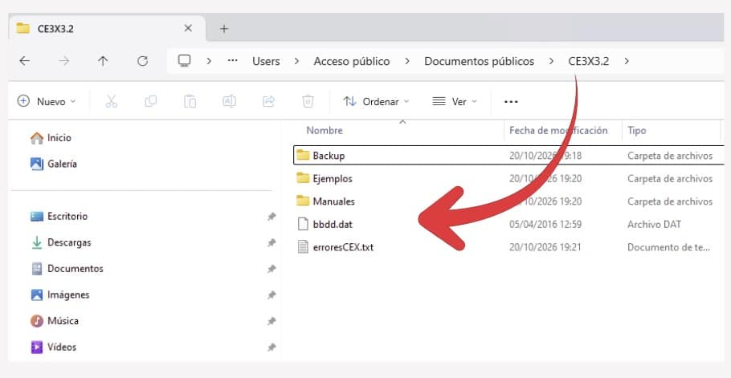Viewport: 731px width, 378px height.
Task: Click the bbdd.dat file icon
Action: tap(303, 224)
